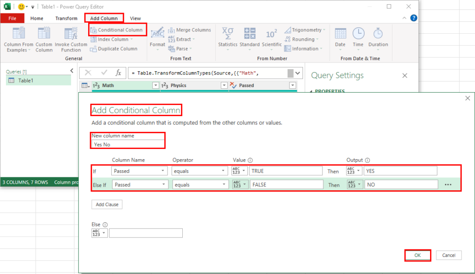
Task: Expand the formula bar dropdown
Action: (298, 73)
